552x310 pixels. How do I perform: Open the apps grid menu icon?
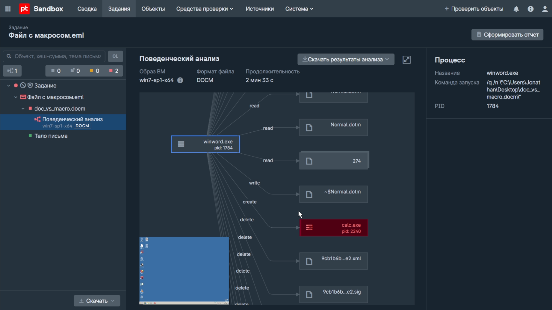tap(8, 9)
